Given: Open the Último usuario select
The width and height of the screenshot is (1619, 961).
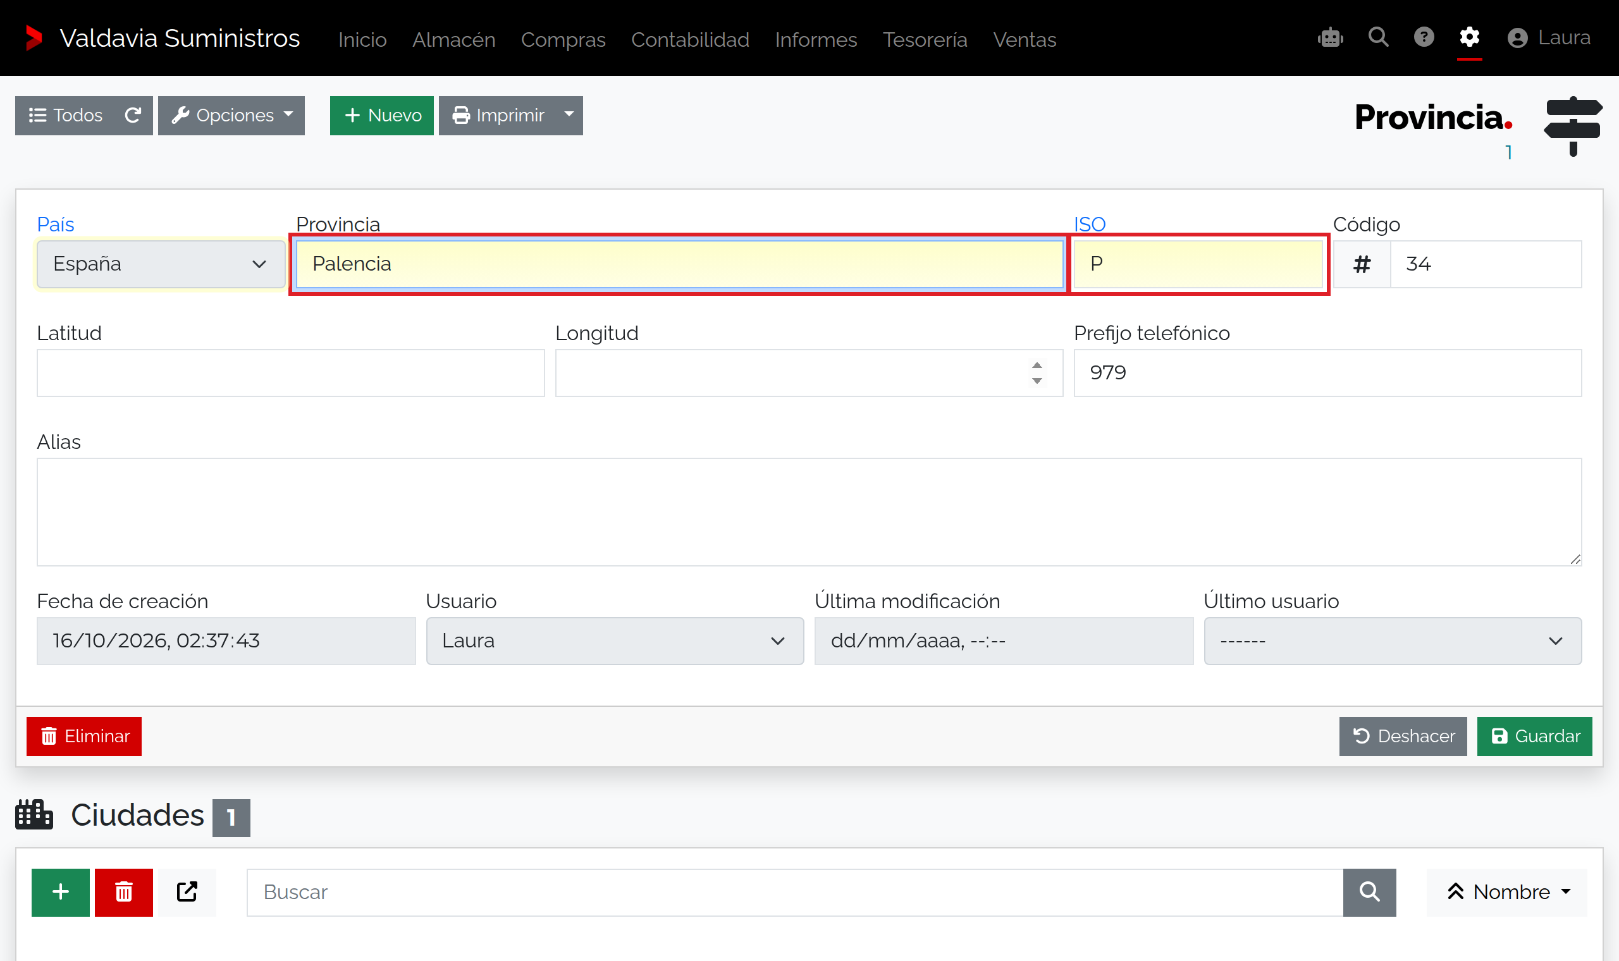Looking at the screenshot, I should [x=1393, y=640].
